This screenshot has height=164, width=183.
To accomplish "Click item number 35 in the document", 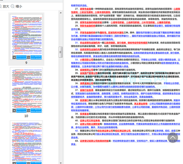I will pyautogui.click(x=77, y=73).
